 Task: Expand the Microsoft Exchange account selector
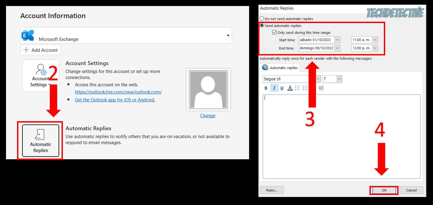coord(228,35)
